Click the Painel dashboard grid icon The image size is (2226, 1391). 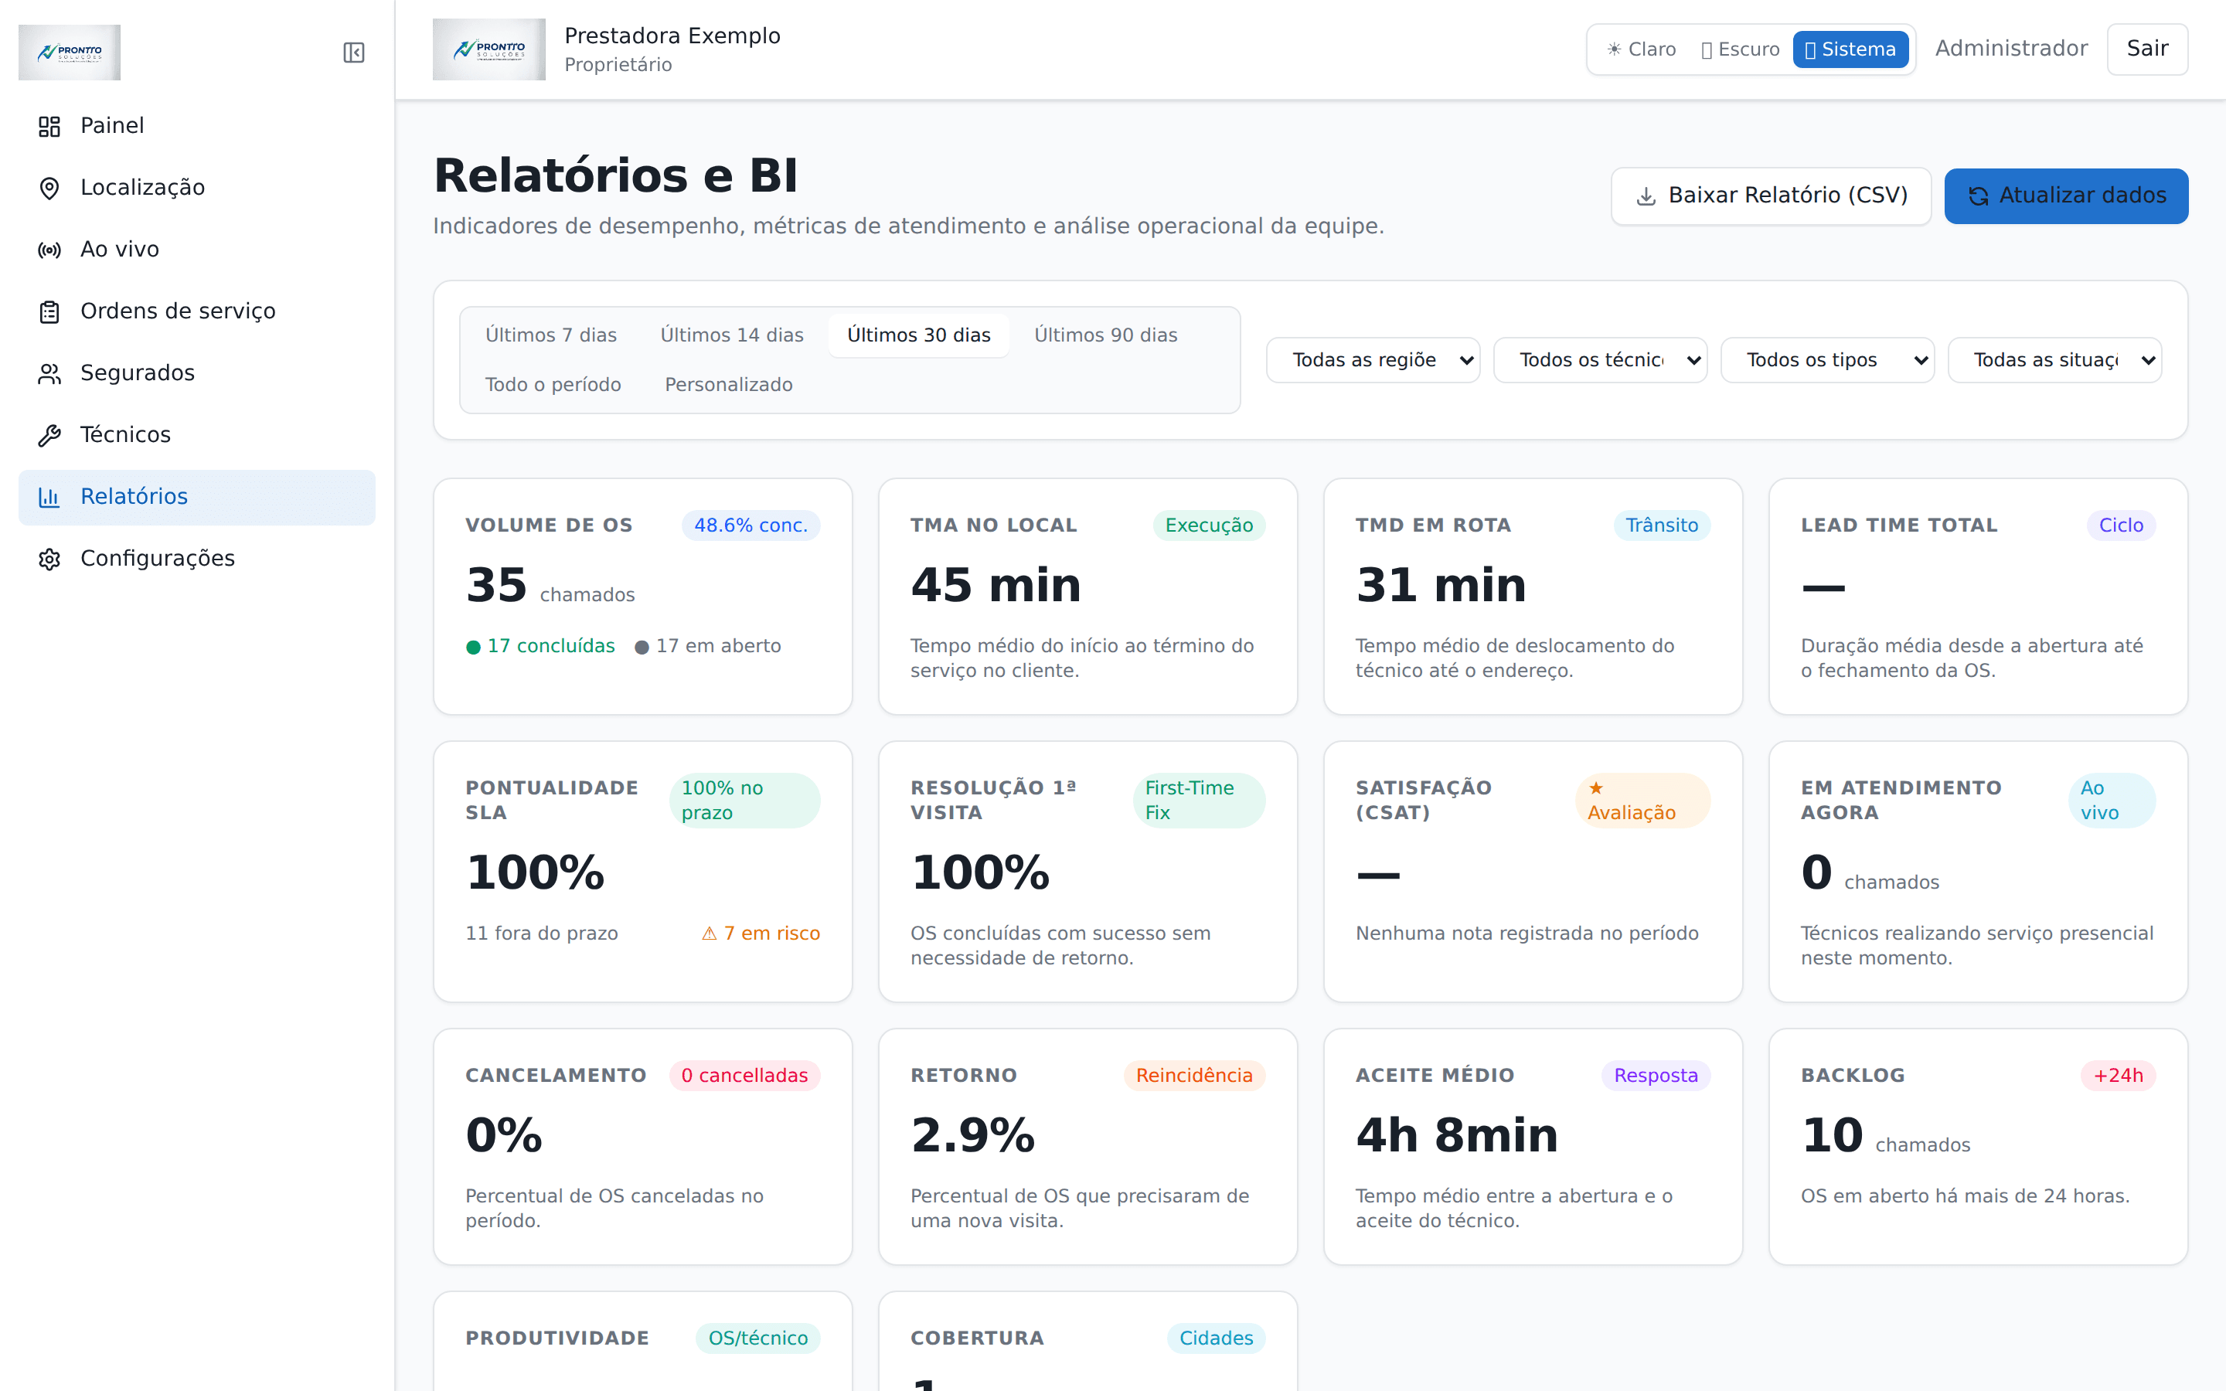tap(49, 126)
